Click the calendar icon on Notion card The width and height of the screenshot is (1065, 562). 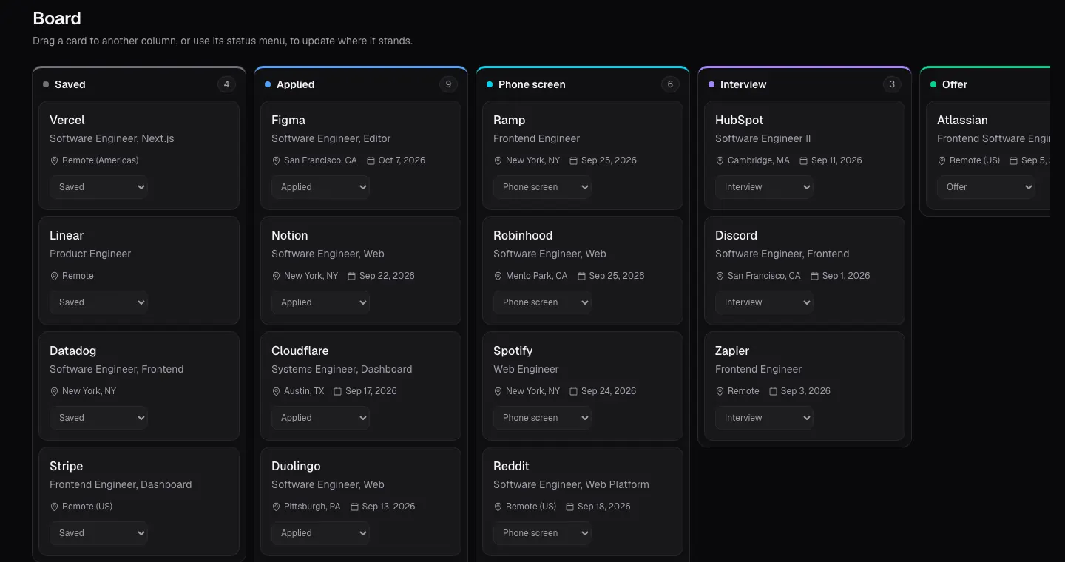[x=352, y=276]
